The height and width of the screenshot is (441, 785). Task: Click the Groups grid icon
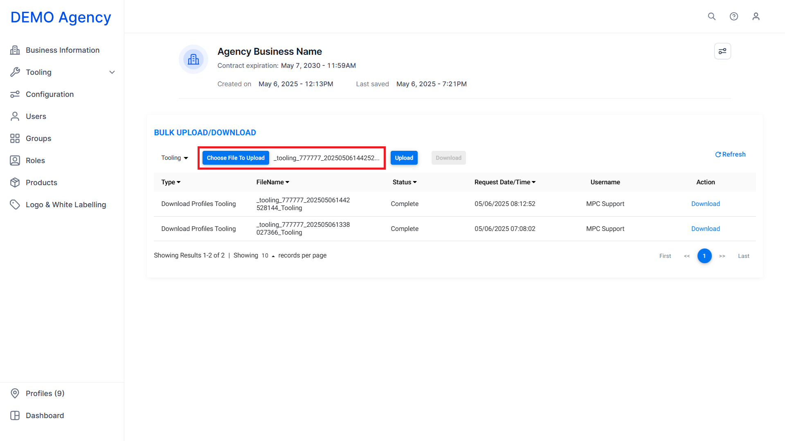click(x=15, y=138)
